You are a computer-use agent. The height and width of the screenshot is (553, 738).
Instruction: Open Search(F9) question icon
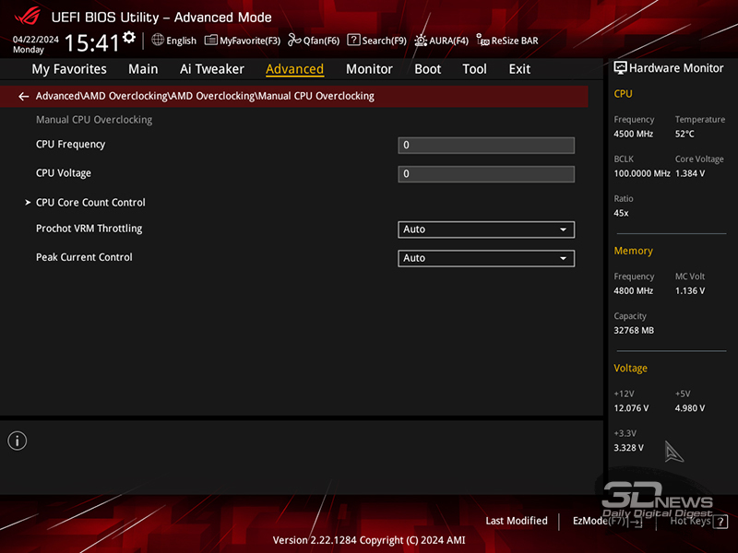click(x=353, y=40)
